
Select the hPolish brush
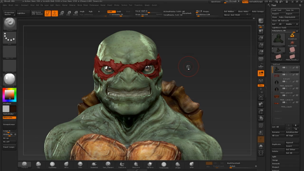click(x=178, y=165)
